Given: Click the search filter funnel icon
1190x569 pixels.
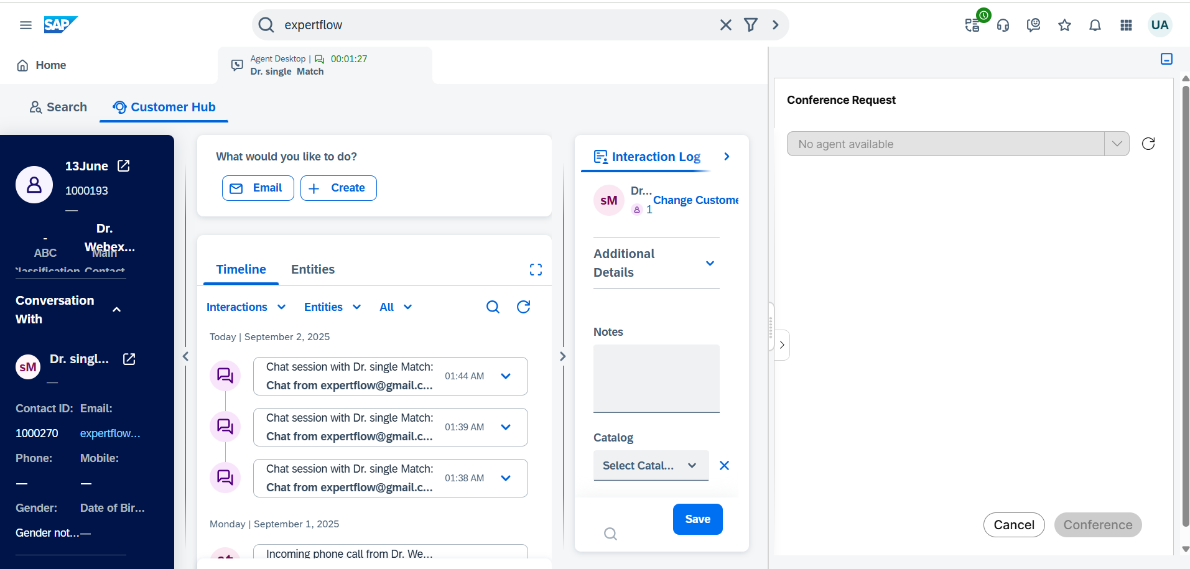Looking at the screenshot, I should tap(751, 25).
